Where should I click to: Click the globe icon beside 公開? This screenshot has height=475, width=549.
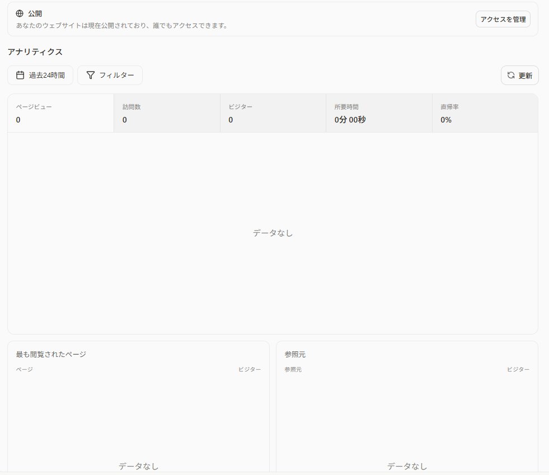(20, 13)
